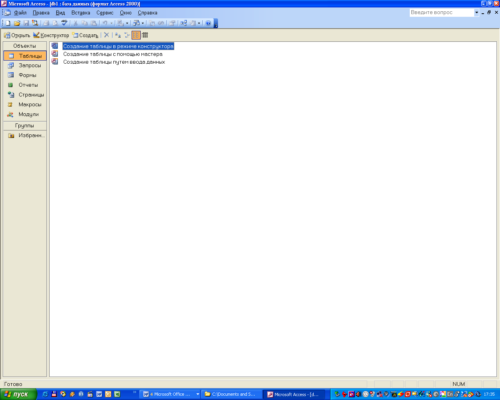500x400 pixels.
Task: Switch to List view button
Action: pos(136,35)
